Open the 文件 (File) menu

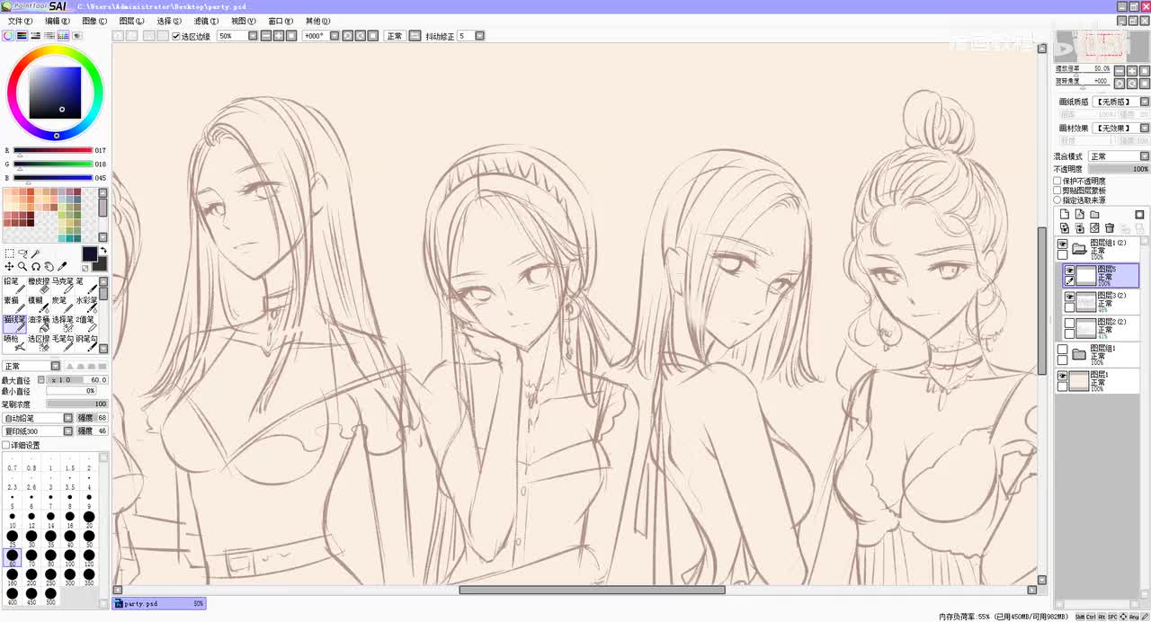(x=20, y=21)
